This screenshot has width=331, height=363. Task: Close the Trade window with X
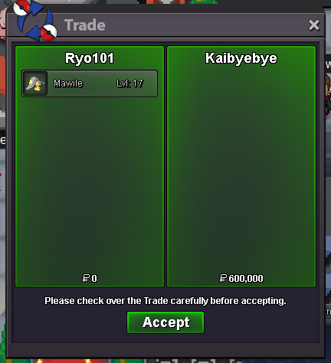tap(313, 25)
